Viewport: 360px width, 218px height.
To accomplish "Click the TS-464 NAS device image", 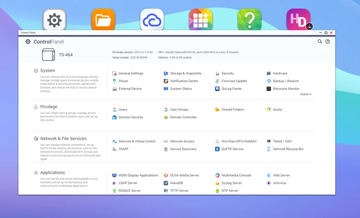I will click(x=48, y=55).
